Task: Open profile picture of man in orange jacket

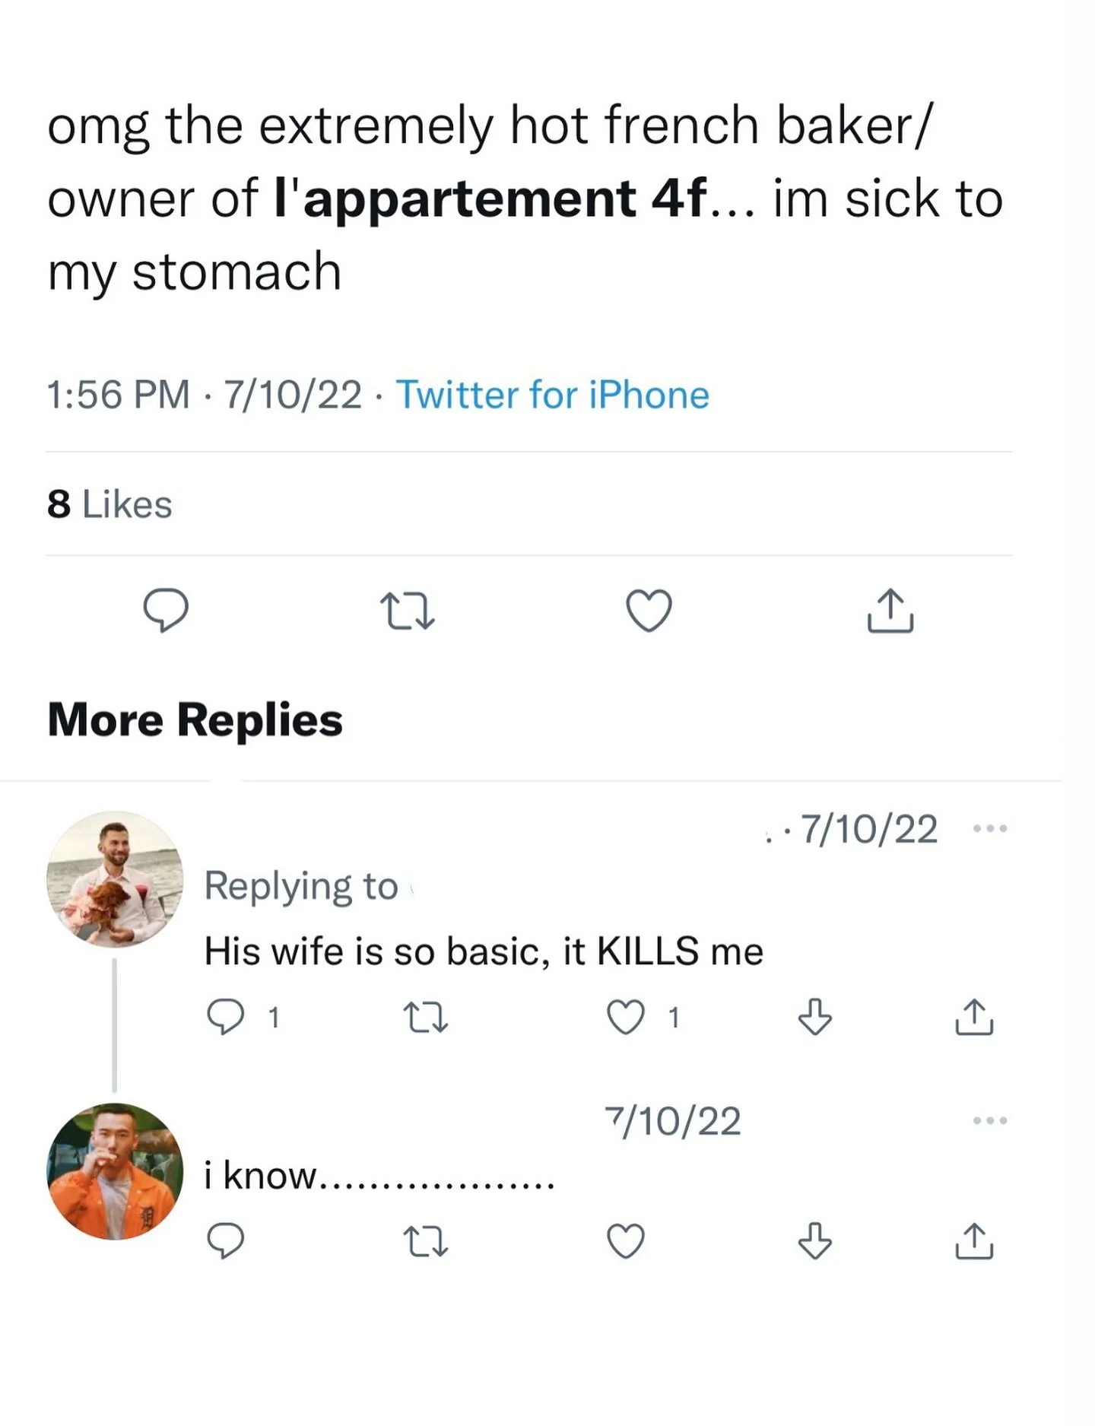Action: 115,1171
